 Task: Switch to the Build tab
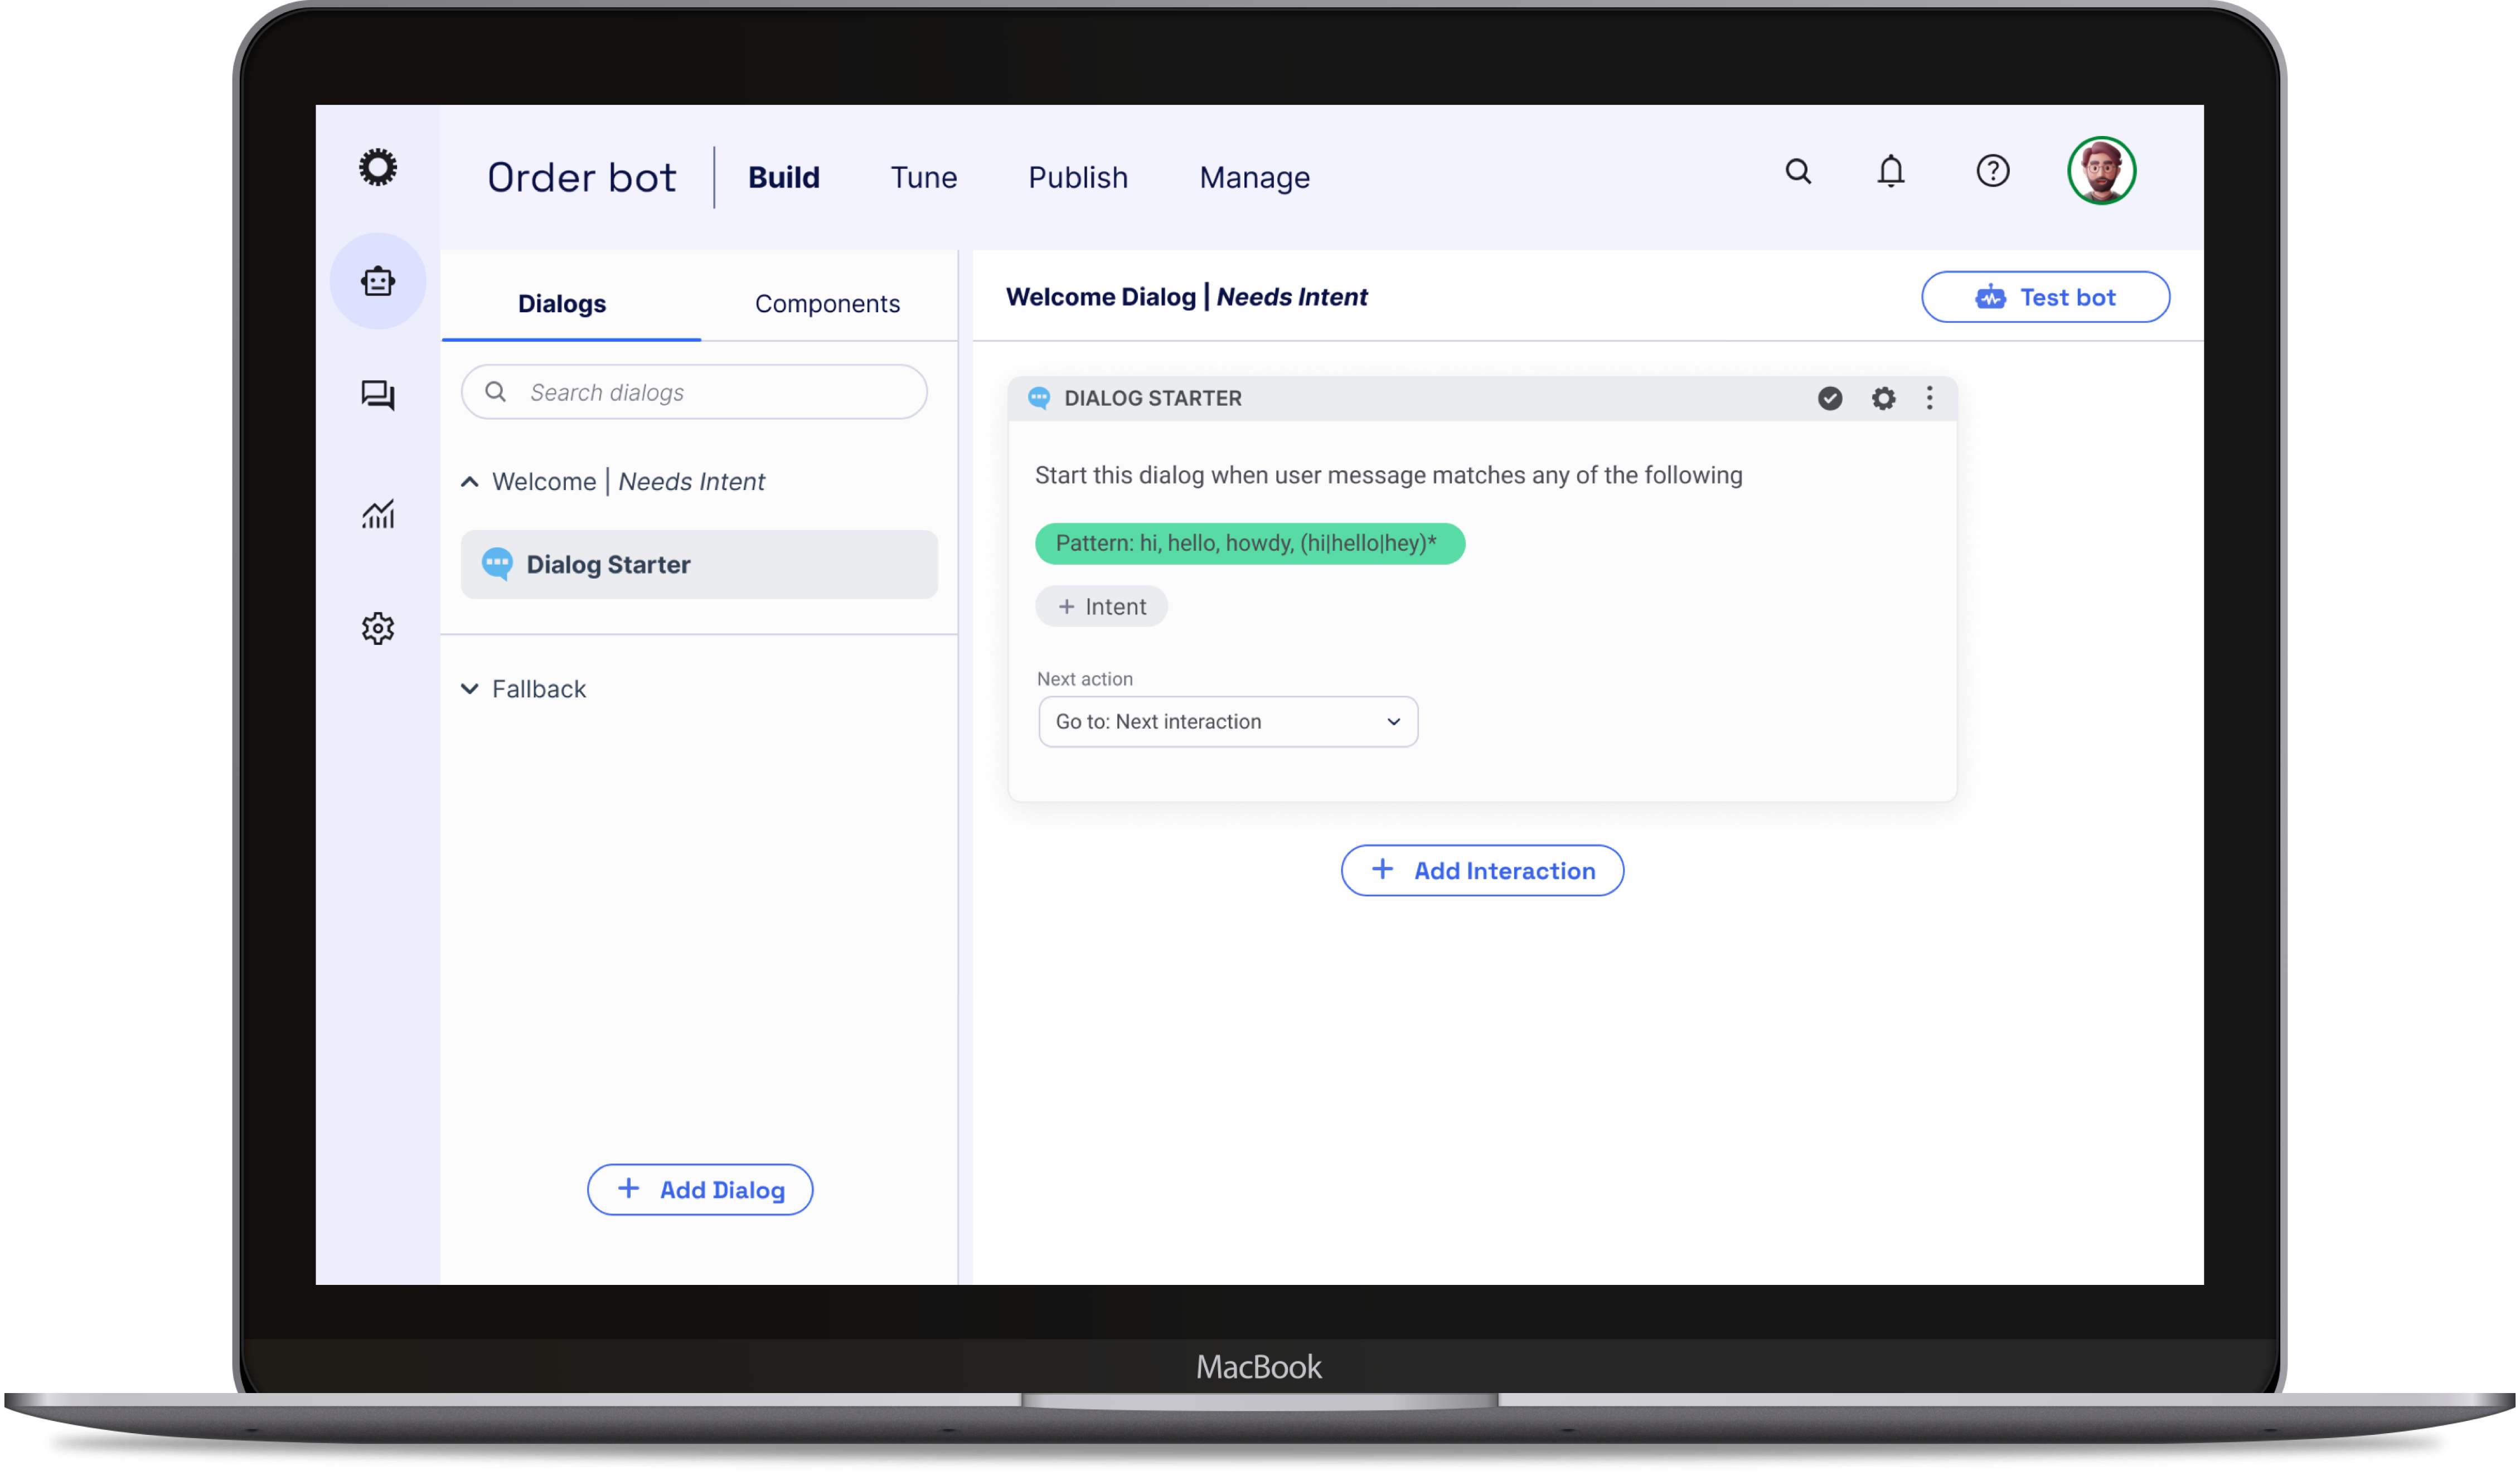(x=783, y=177)
